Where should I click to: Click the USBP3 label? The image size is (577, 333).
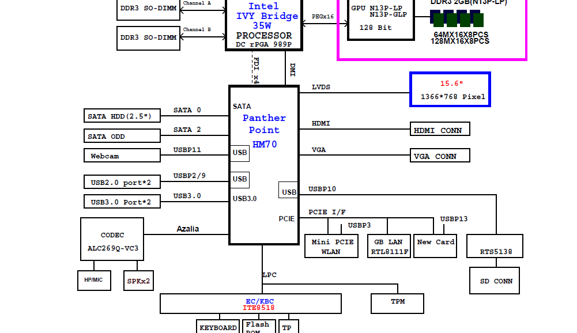tap(359, 225)
